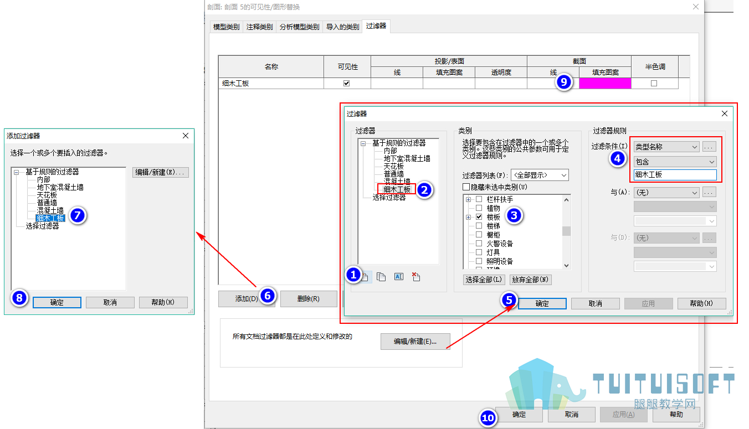Screen dimensions: 749x429
Task: Collapse 基于规则的过滤器 in 添加过滤器 dialog
Action: click(x=17, y=172)
